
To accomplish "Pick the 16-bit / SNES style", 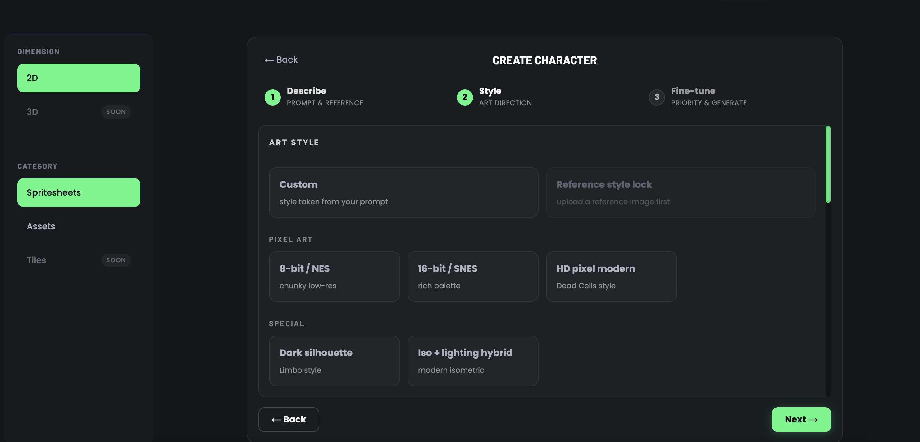I will tap(472, 276).
